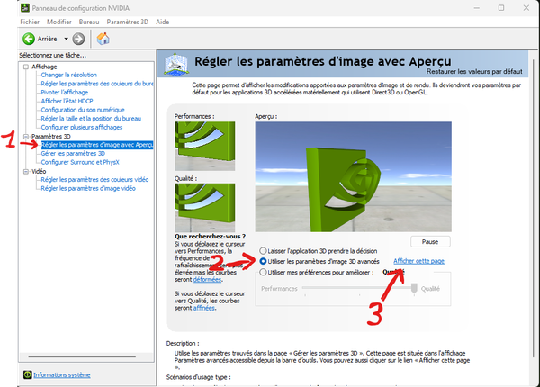Select Utiliser mes préférences pour améliorer
Viewport: 540px width, 387px height.
pyautogui.click(x=263, y=272)
